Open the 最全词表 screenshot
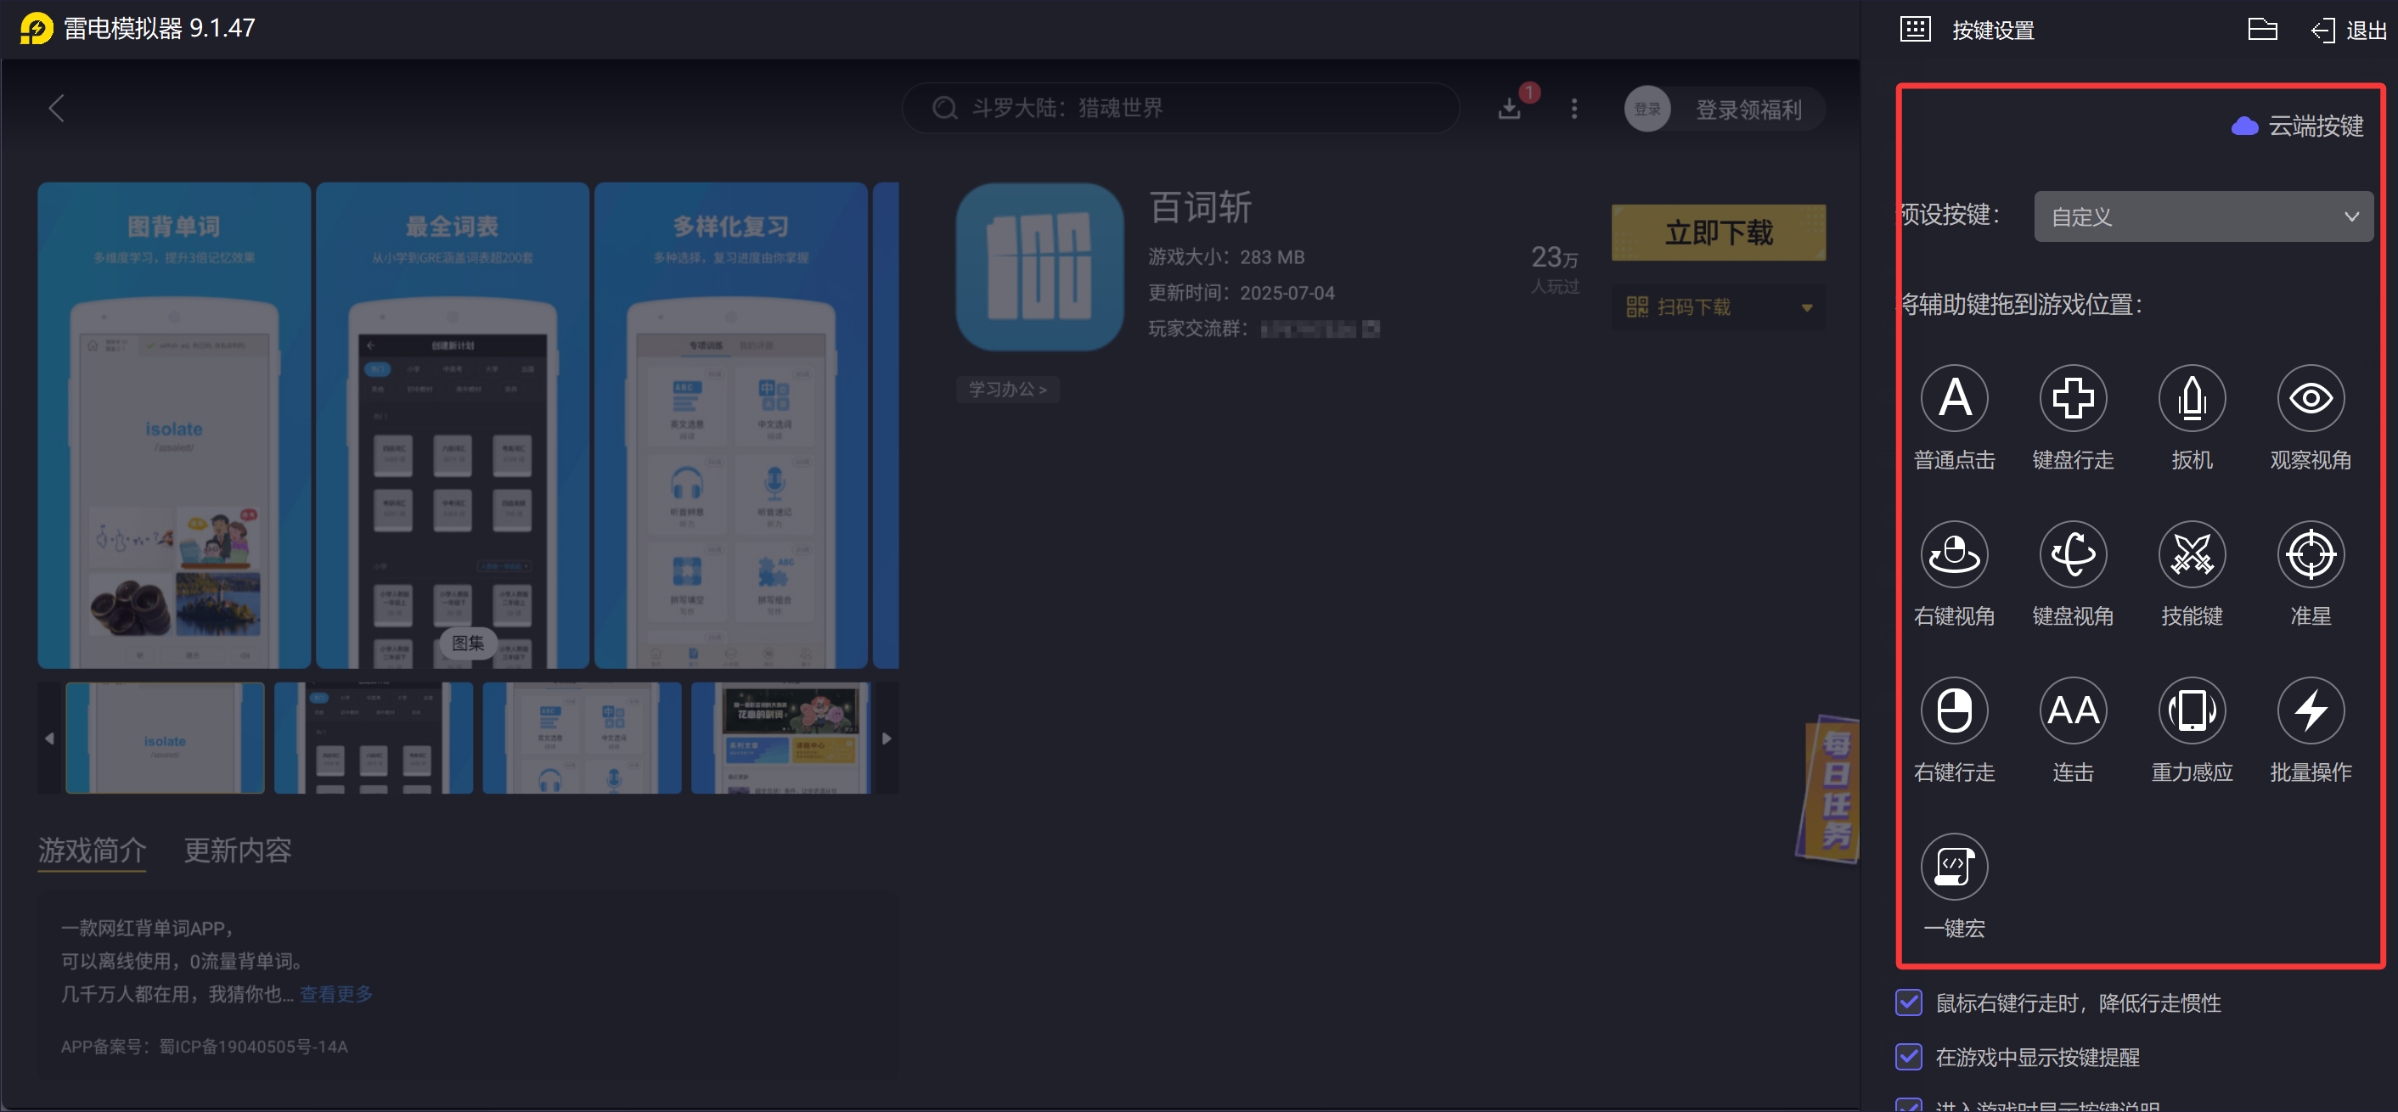 pos(453,425)
